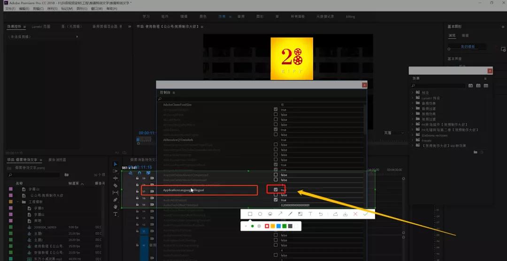Click the search icon in Effects panel

[414, 86]
